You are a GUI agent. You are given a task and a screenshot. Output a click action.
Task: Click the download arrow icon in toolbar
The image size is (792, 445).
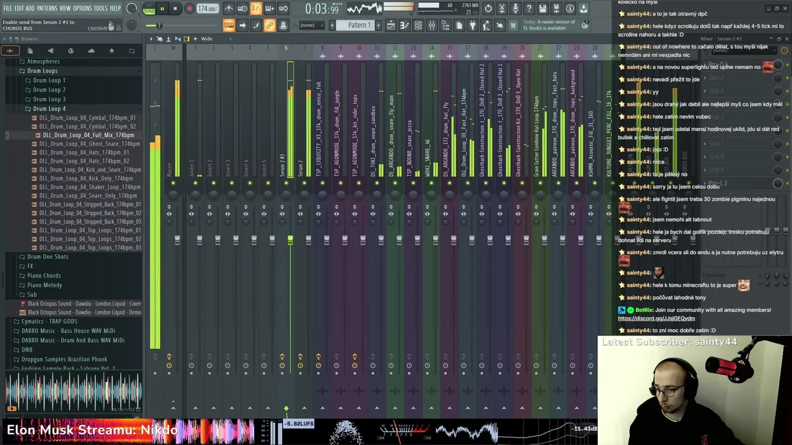pos(583,9)
